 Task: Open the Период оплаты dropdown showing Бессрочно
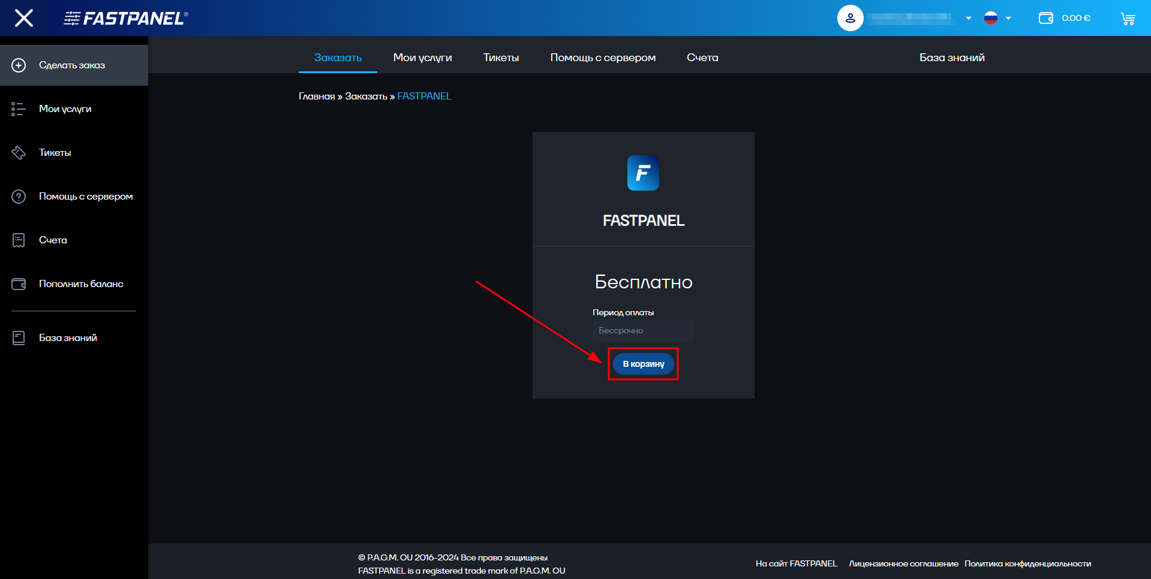pos(643,330)
